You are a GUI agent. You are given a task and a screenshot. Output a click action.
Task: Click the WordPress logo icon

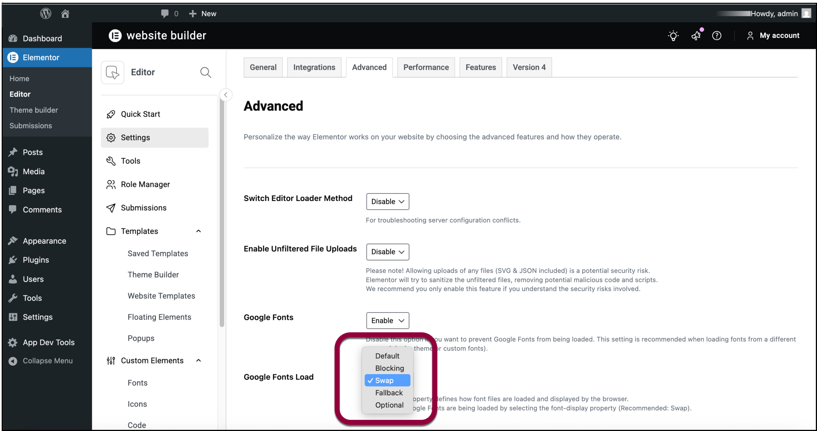coord(46,13)
